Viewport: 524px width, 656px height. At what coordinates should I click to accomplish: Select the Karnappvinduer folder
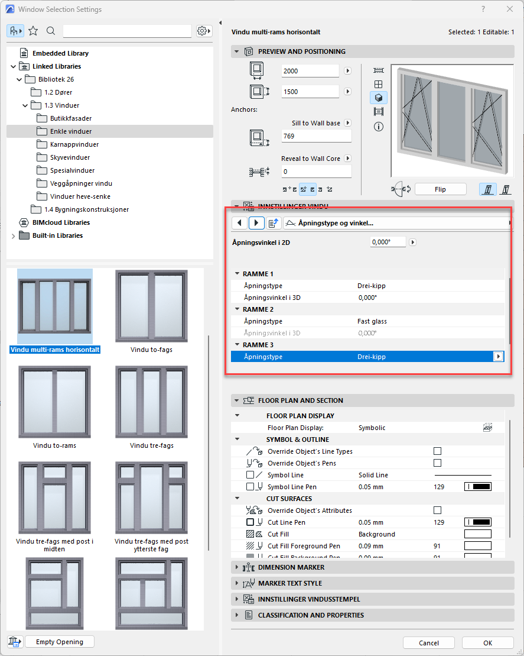point(74,144)
